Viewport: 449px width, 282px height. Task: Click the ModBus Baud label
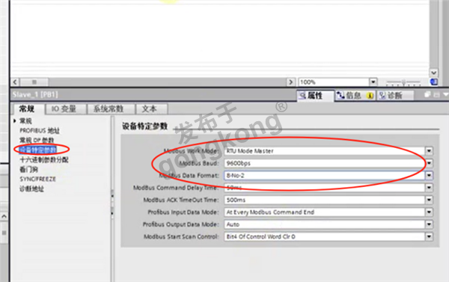tap(199, 163)
